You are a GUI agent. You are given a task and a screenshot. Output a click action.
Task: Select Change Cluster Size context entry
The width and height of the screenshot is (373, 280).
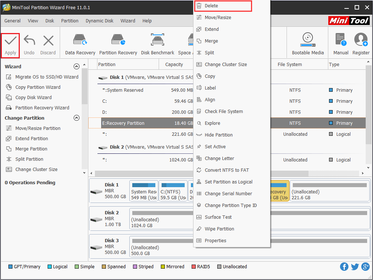click(232, 64)
